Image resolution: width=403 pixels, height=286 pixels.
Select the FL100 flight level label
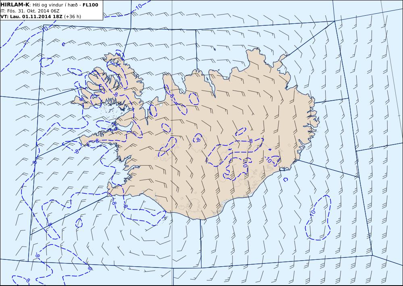[x=90, y=5]
